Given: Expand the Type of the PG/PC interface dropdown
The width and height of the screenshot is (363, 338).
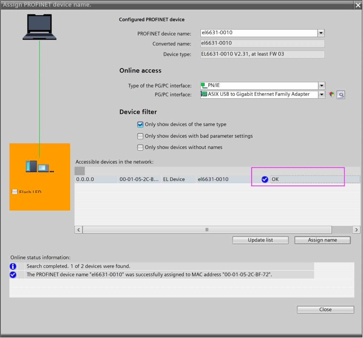Looking at the screenshot, I should click(321, 85).
